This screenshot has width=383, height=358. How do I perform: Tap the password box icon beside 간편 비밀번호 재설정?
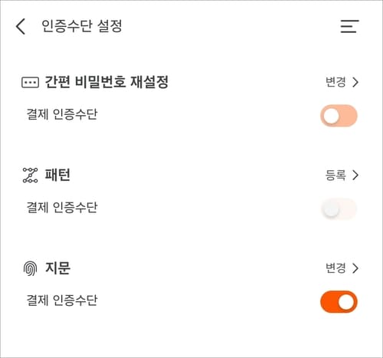coord(30,82)
